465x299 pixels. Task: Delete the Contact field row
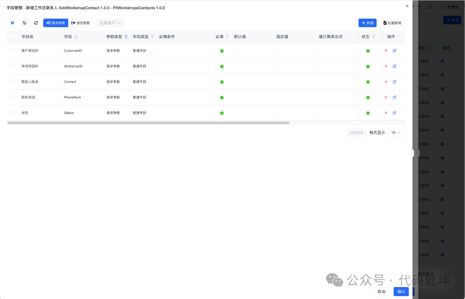click(386, 82)
